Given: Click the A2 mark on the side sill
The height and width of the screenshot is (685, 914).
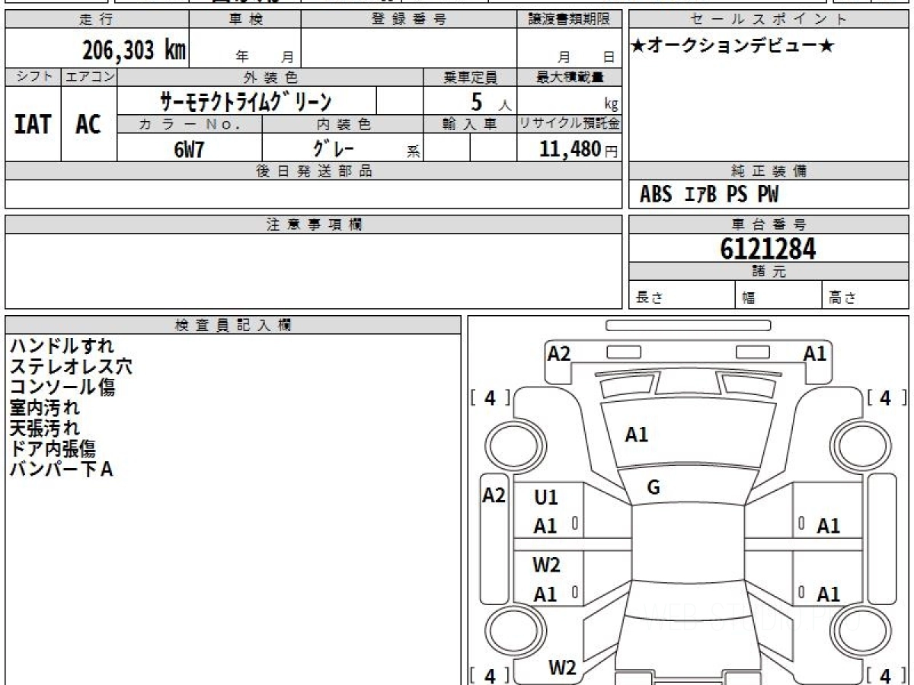Looking at the screenshot, I should tap(494, 495).
